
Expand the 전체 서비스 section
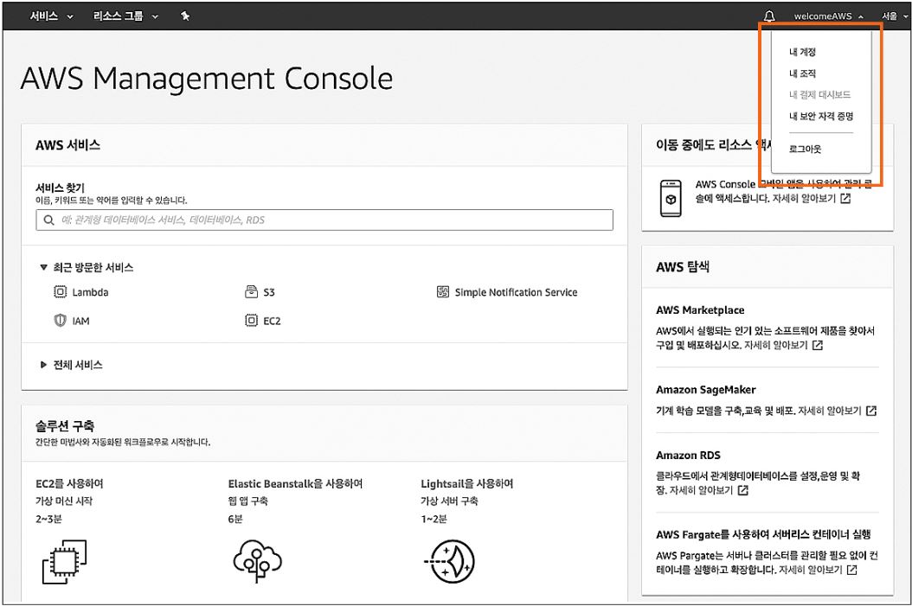[71, 365]
